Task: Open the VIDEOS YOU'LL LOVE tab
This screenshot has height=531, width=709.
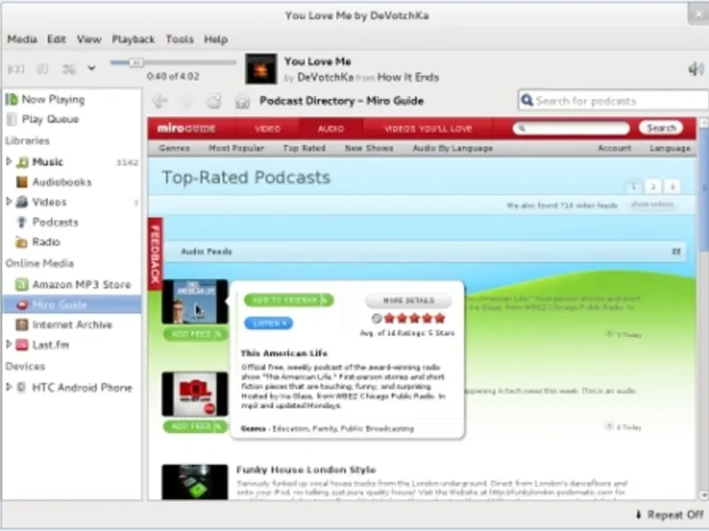Action: (x=428, y=128)
